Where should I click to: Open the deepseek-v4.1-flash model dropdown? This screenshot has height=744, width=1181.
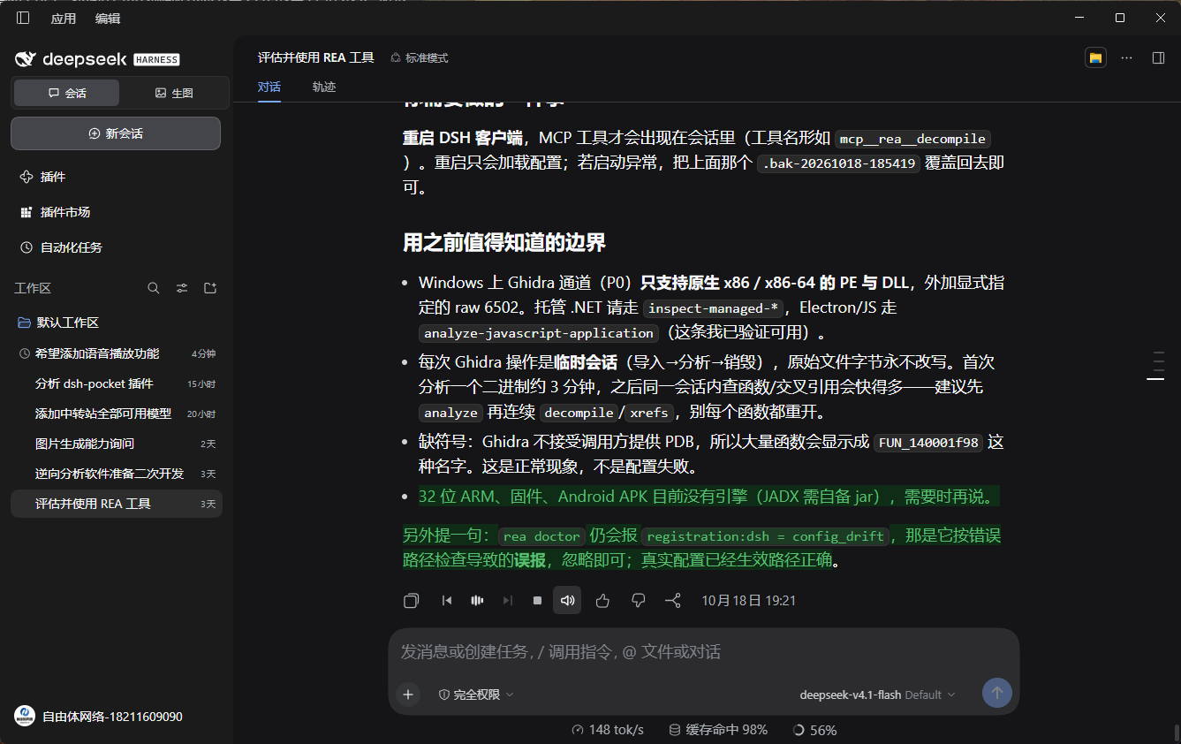click(x=877, y=695)
